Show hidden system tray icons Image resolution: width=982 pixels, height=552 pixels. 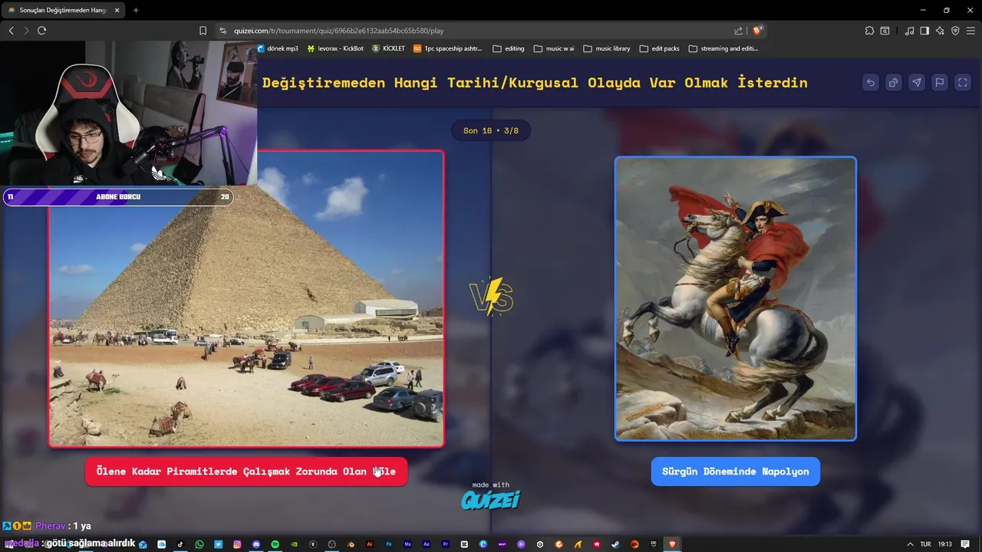(x=910, y=544)
